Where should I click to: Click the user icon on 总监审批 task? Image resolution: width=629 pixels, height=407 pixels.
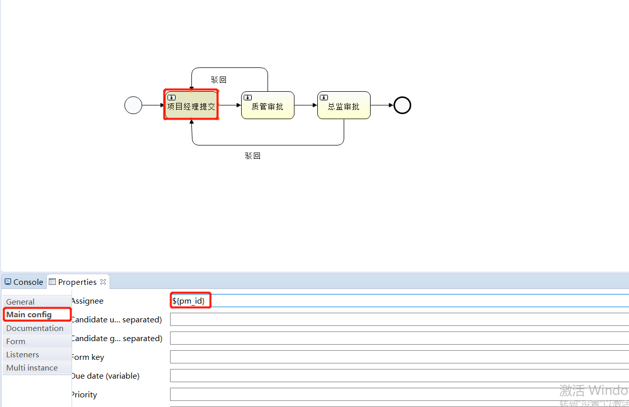coord(323,98)
